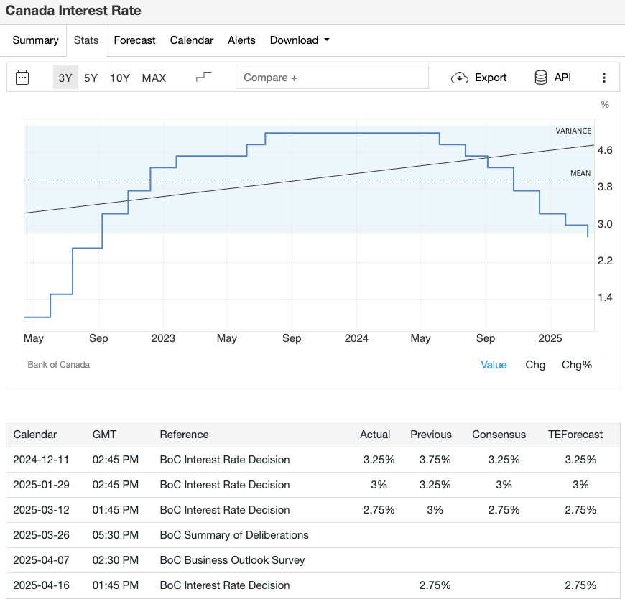Click the Bank of Canada source label
The image size is (625, 599).
[x=58, y=365]
